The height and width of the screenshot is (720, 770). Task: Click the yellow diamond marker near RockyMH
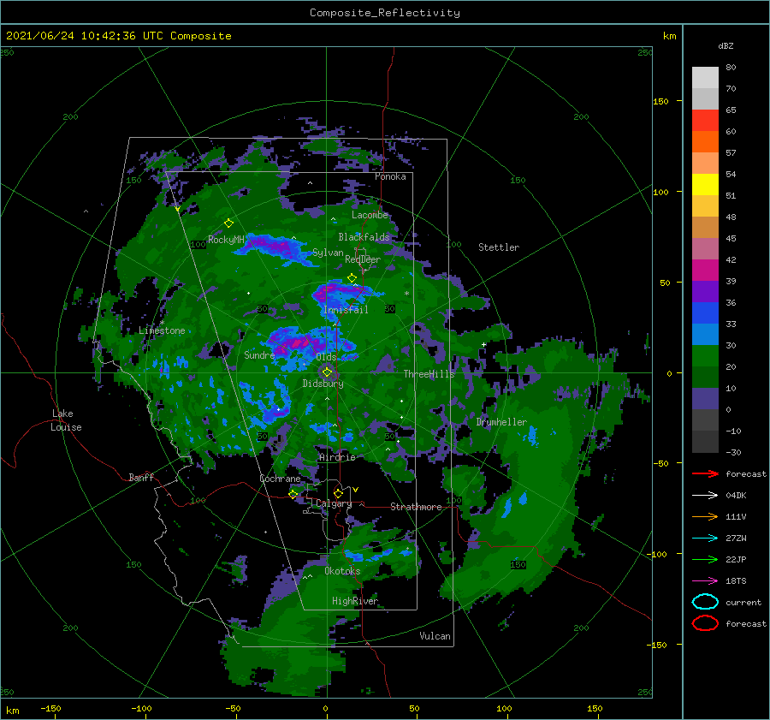(x=228, y=223)
